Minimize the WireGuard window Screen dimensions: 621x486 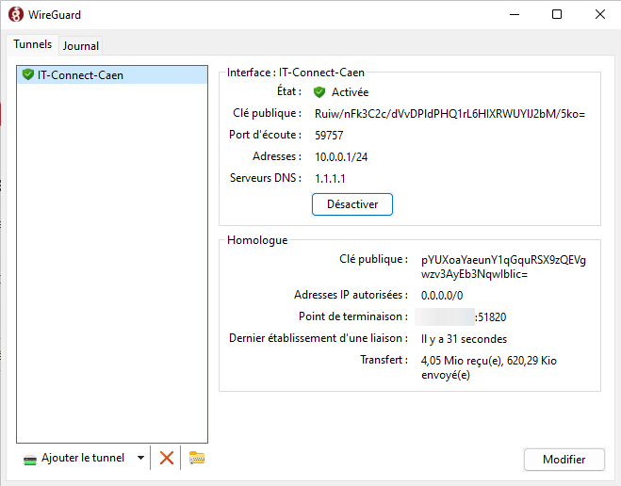(515, 15)
